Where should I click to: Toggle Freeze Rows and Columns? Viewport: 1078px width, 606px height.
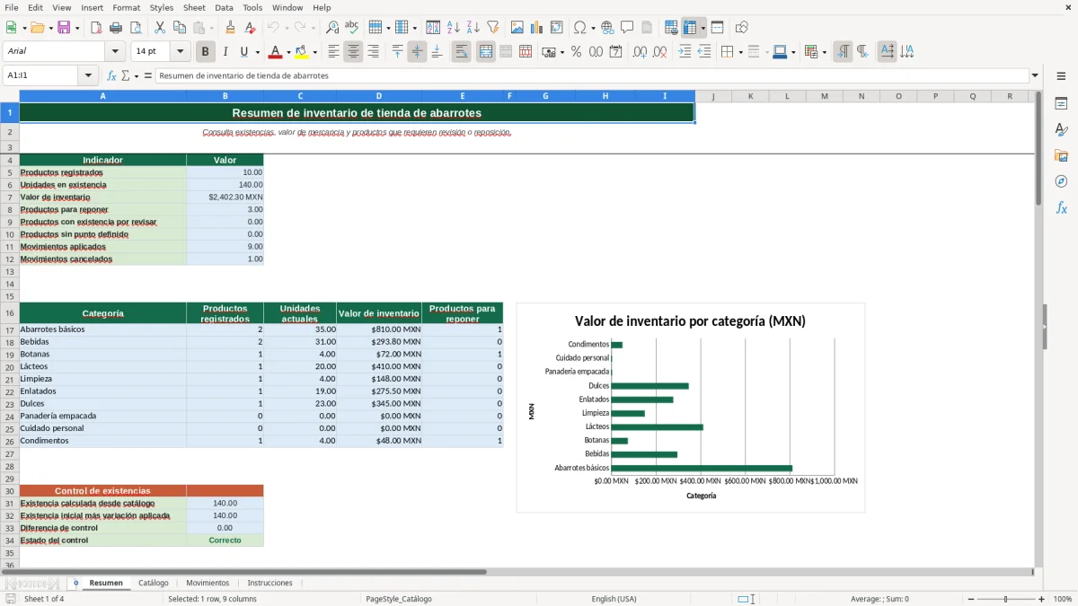click(690, 28)
